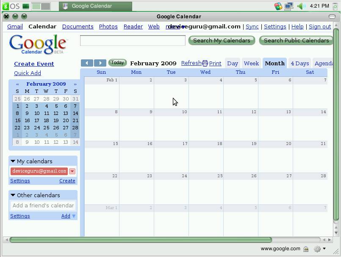Open the network connections tray icon

coord(289,6)
